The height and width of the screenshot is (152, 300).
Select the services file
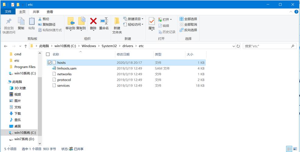click(x=126, y=85)
